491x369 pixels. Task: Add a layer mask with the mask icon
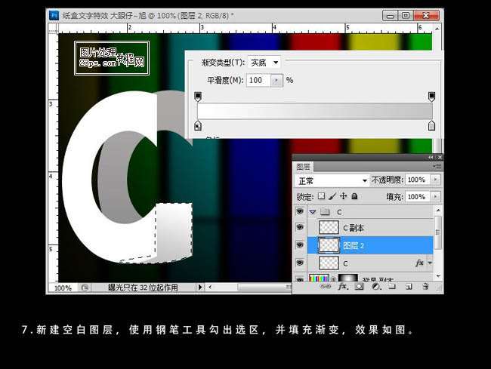(359, 286)
